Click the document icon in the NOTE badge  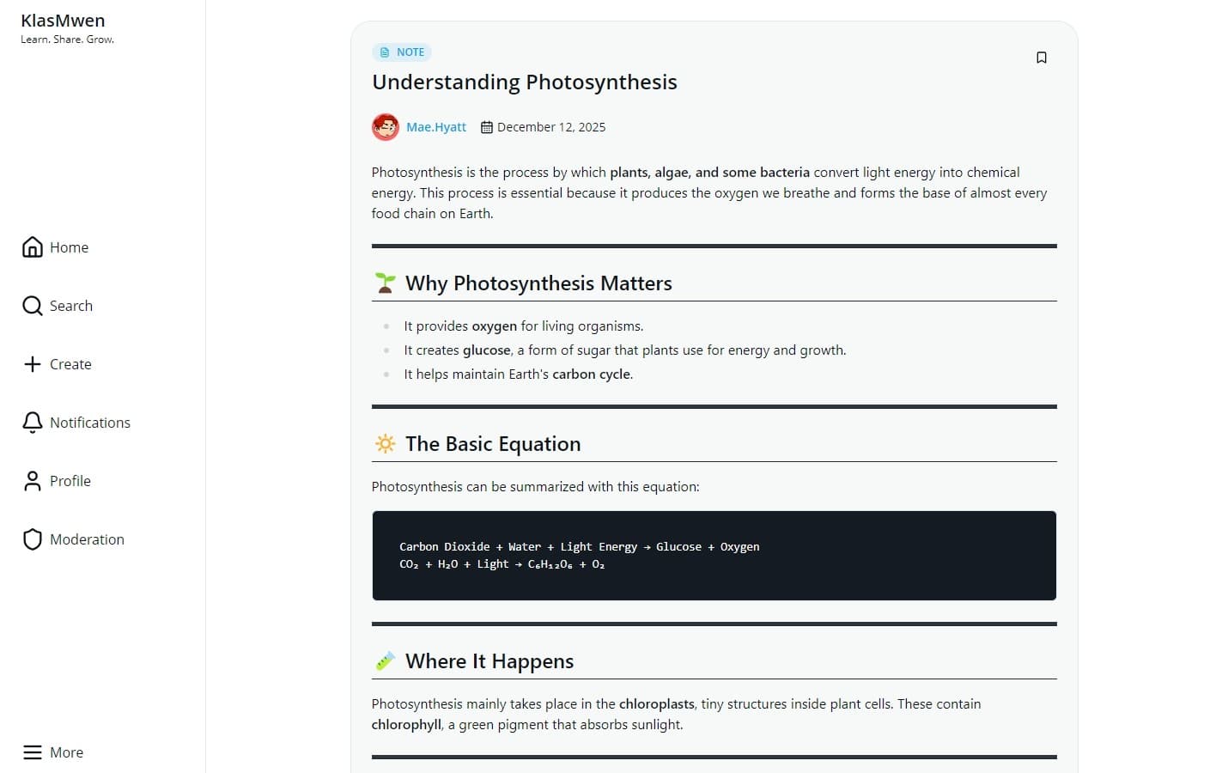coord(383,52)
